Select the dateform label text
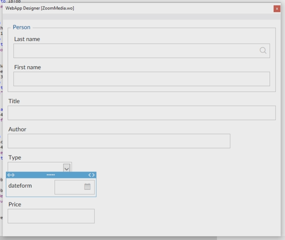Screen dimensions: 285x240 tap(20, 186)
